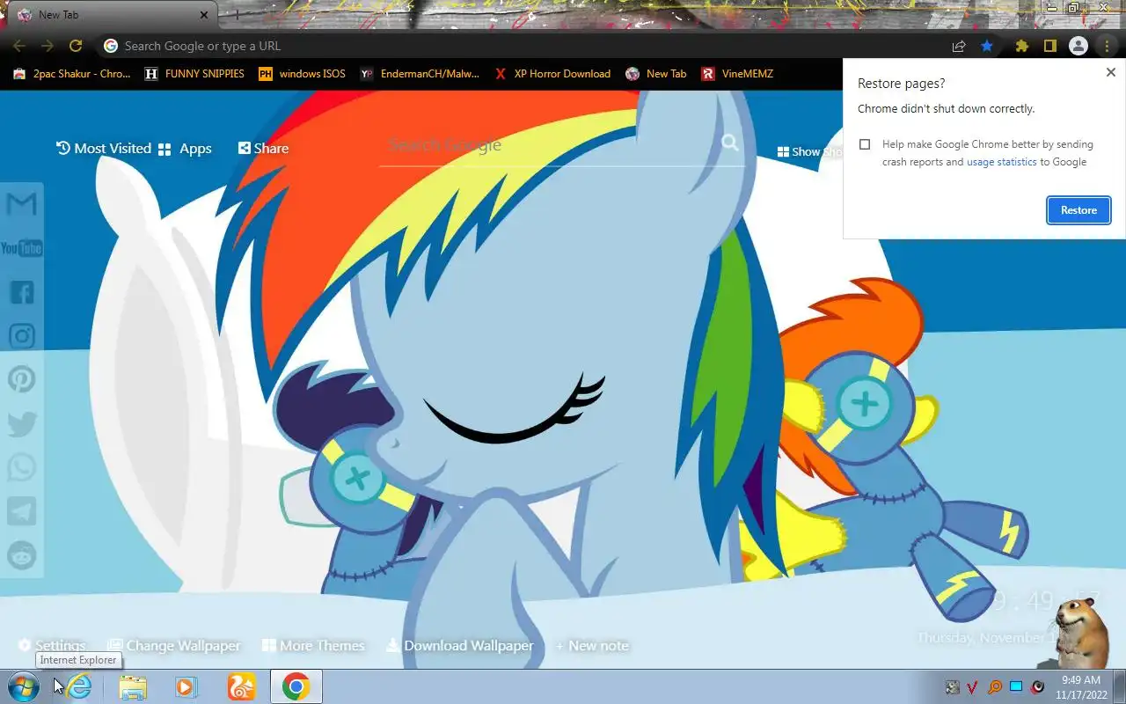Open the New Tab bookmark in bookmarks bar

656,74
